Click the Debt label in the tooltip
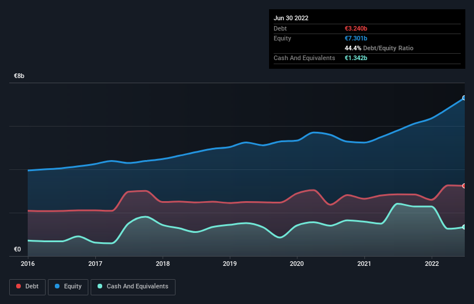 [280, 28]
